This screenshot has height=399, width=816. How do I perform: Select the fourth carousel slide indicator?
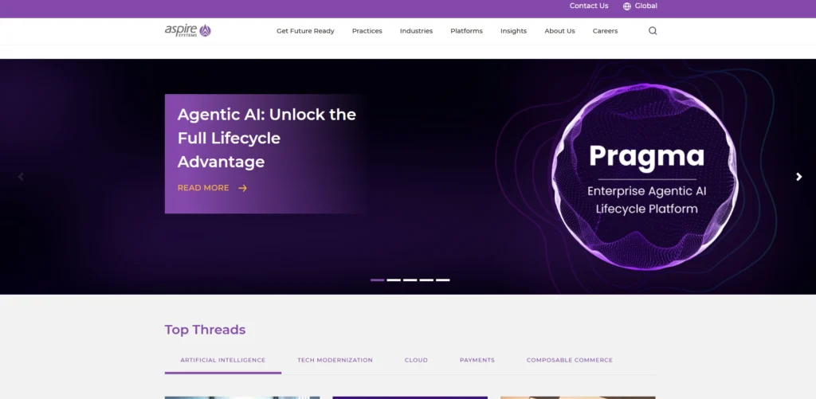(x=427, y=280)
